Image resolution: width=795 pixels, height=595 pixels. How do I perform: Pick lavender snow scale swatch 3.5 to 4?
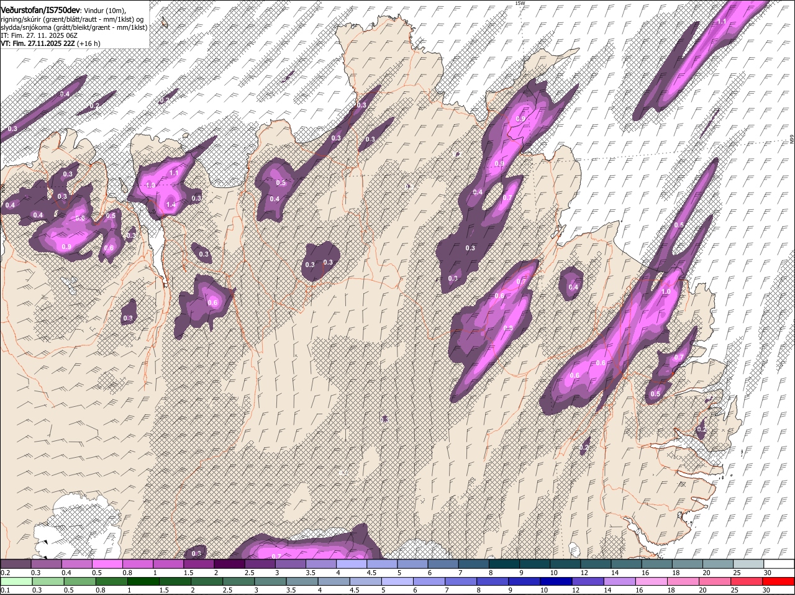pyautogui.click(x=321, y=563)
